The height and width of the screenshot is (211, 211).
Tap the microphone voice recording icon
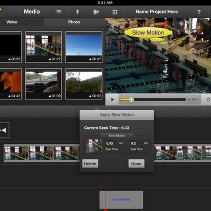(78, 12)
